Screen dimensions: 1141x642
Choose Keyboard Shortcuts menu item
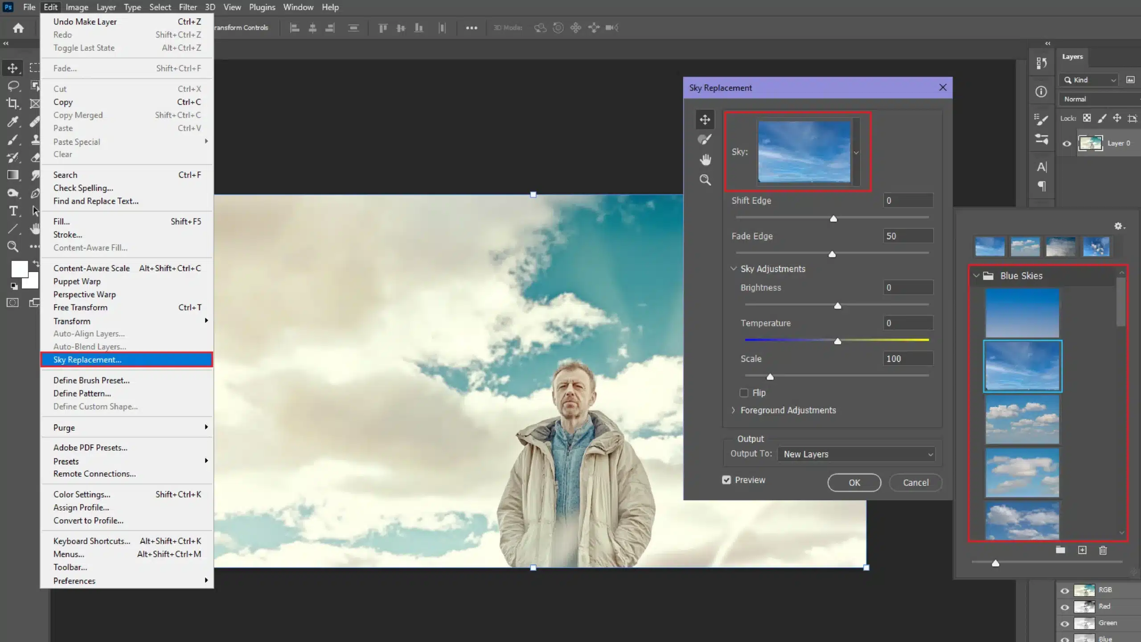pos(127,541)
